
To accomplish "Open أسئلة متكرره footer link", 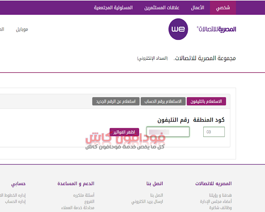I will [x=84, y=195].
